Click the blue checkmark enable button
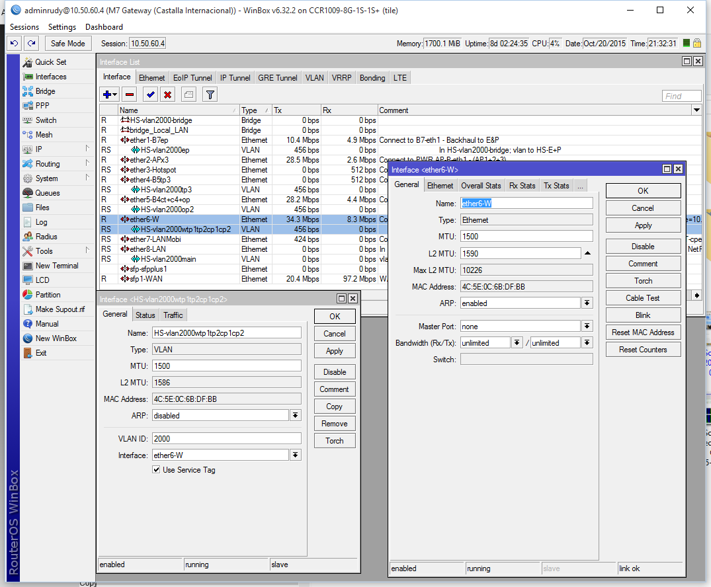Screen dimensions: 711x587 click(151, 95)
